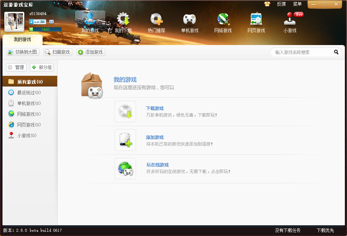The image size is (347, 236).
Task: Click the search magnifier icon
Action: tap(336, 52)
